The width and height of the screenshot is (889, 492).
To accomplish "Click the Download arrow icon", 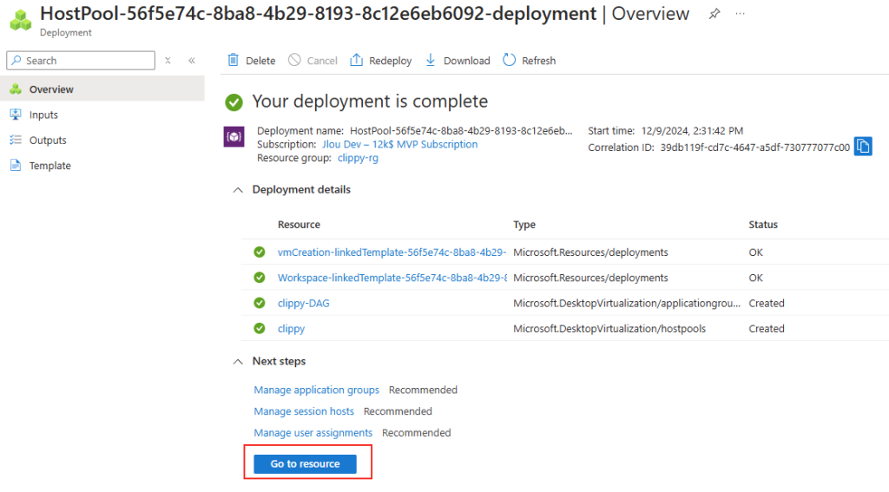I will click(431, 60).
